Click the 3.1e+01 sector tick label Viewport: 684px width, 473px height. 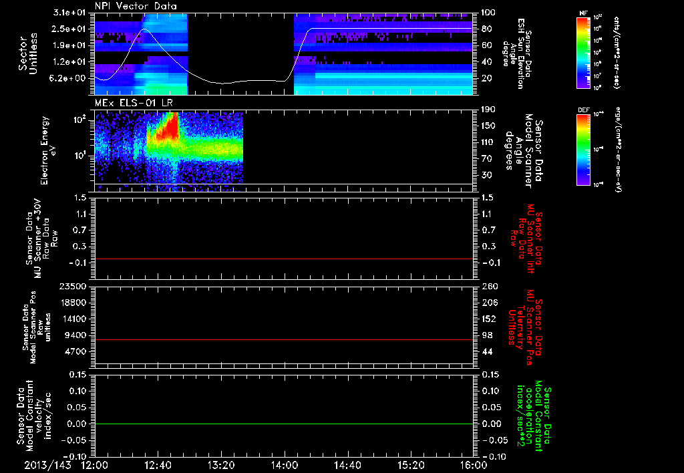pyautogui.click(x=69, y=13)
